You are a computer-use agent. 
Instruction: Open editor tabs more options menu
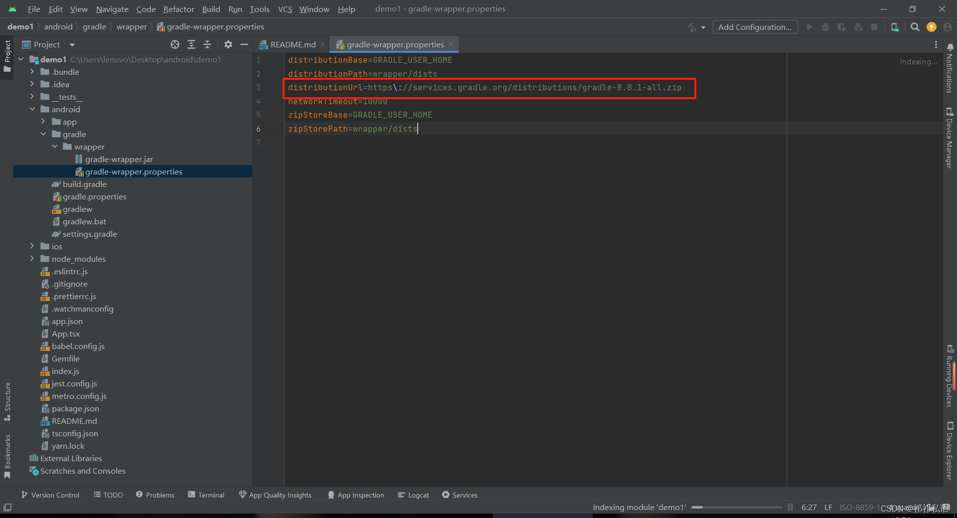(936, 44)
